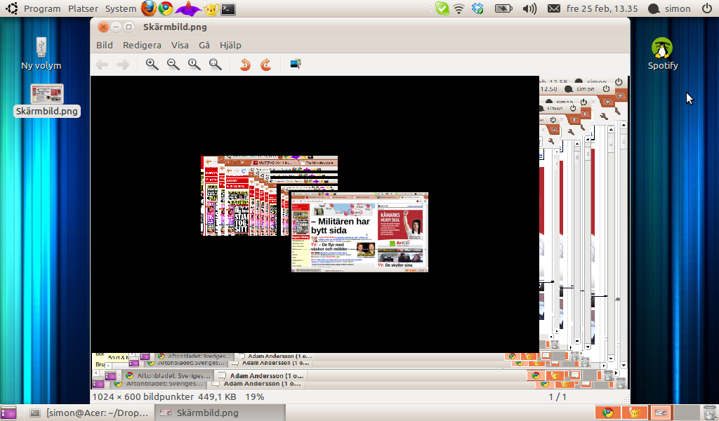Viewport: 719px width, 421px height.
Task: Open the sound volume indicator
Action: [530, 9]
